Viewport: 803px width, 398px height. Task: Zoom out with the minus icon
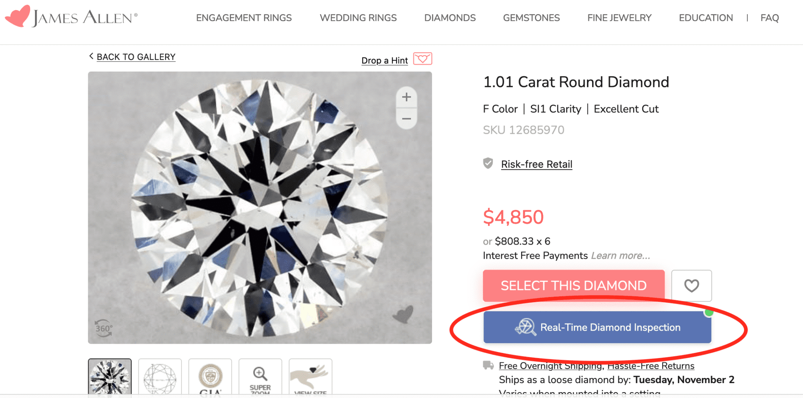pyautogui.click(x=407, y=119)
